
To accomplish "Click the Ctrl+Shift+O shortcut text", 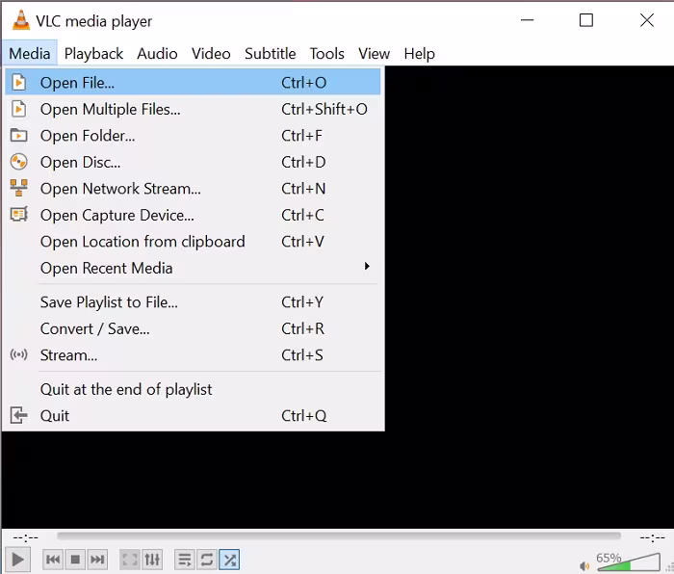I will (324, 109).
